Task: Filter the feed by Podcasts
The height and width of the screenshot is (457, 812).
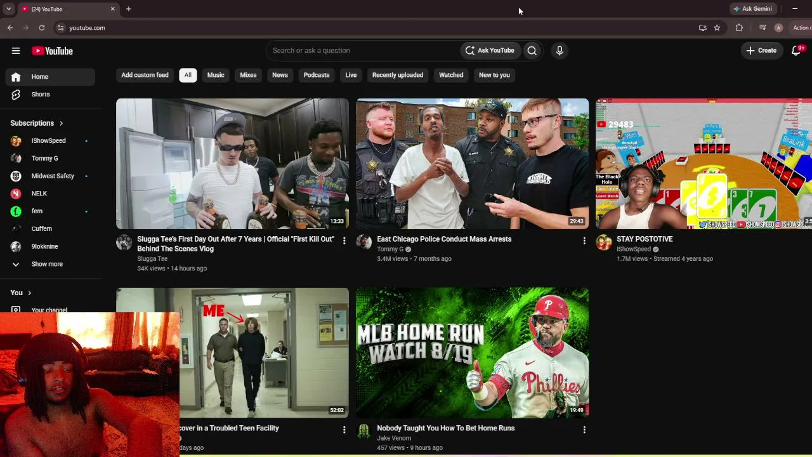Action: [317, 75]
